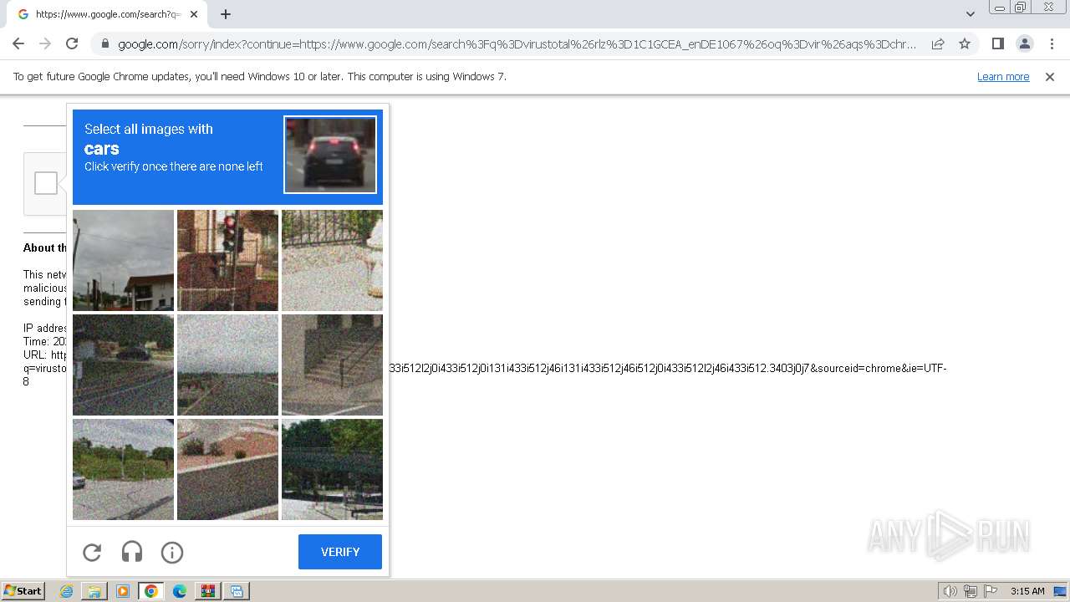
Task: Open Chrome profile avatar
Action: pyautogui.click(x=1025, y=43)
